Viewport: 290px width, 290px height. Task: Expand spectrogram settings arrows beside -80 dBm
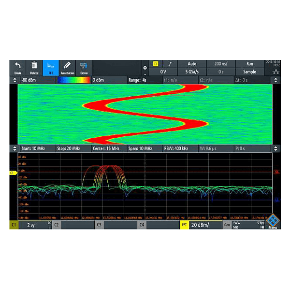pos(14,80)
